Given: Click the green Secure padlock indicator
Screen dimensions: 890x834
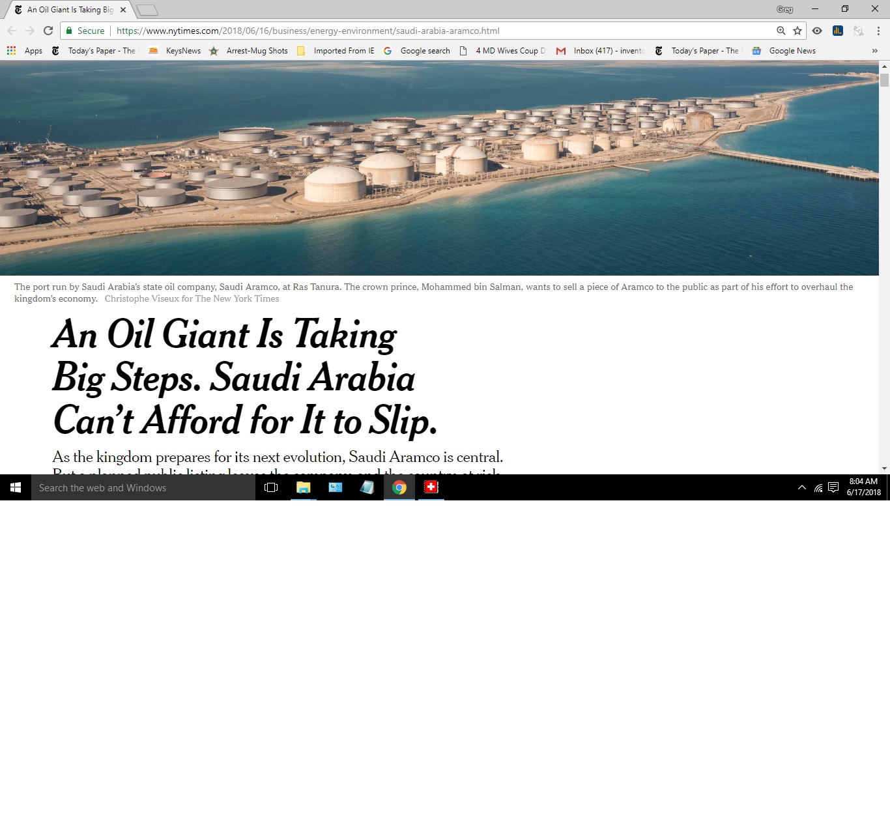Looking at the screenshot, I should (x=85, y=31).
